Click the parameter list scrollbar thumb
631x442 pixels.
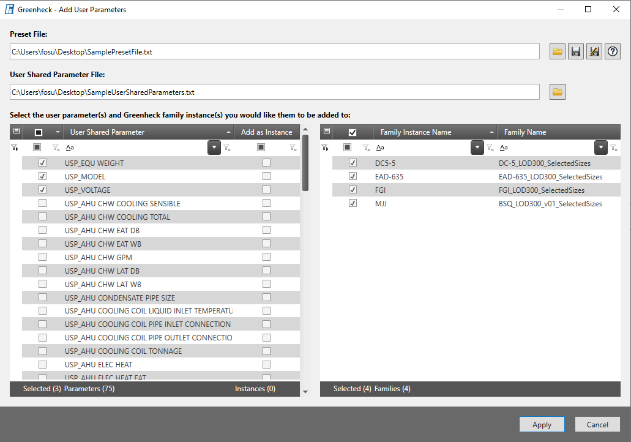305,163
